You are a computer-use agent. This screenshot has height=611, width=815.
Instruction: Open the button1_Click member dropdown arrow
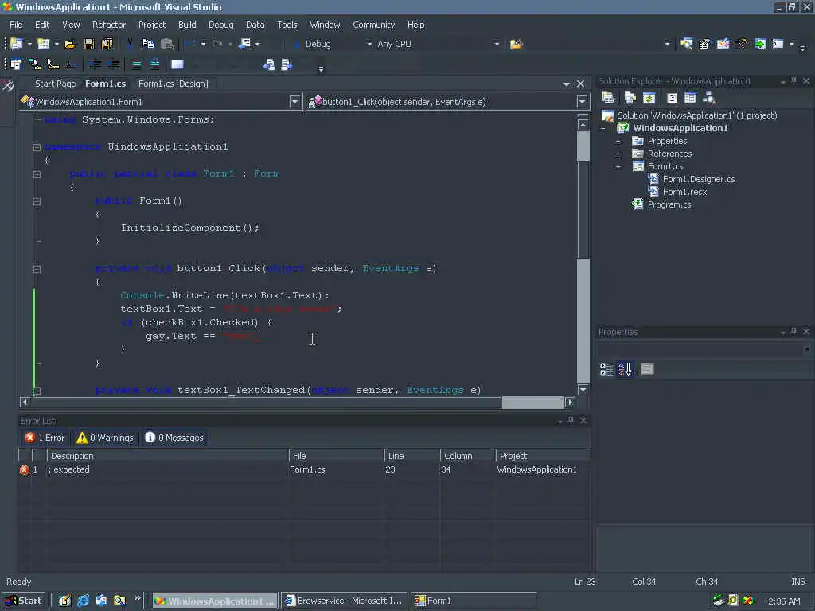coord(582,102)
